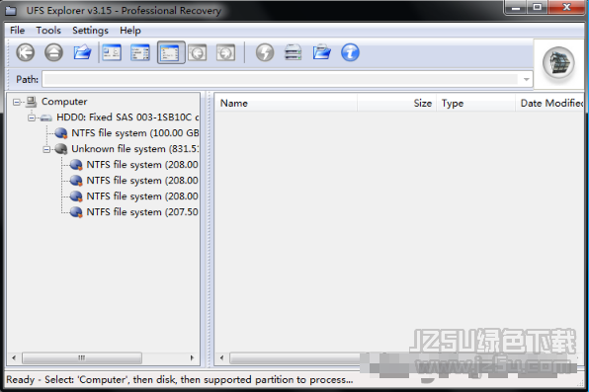
Task: Select HDD0: Fixed SAS 003-1SB10C drive
Action: point(127,118)
